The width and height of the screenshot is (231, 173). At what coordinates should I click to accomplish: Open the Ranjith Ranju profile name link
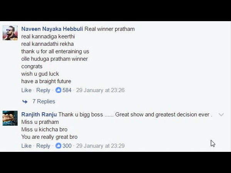(x=39, y=115)
